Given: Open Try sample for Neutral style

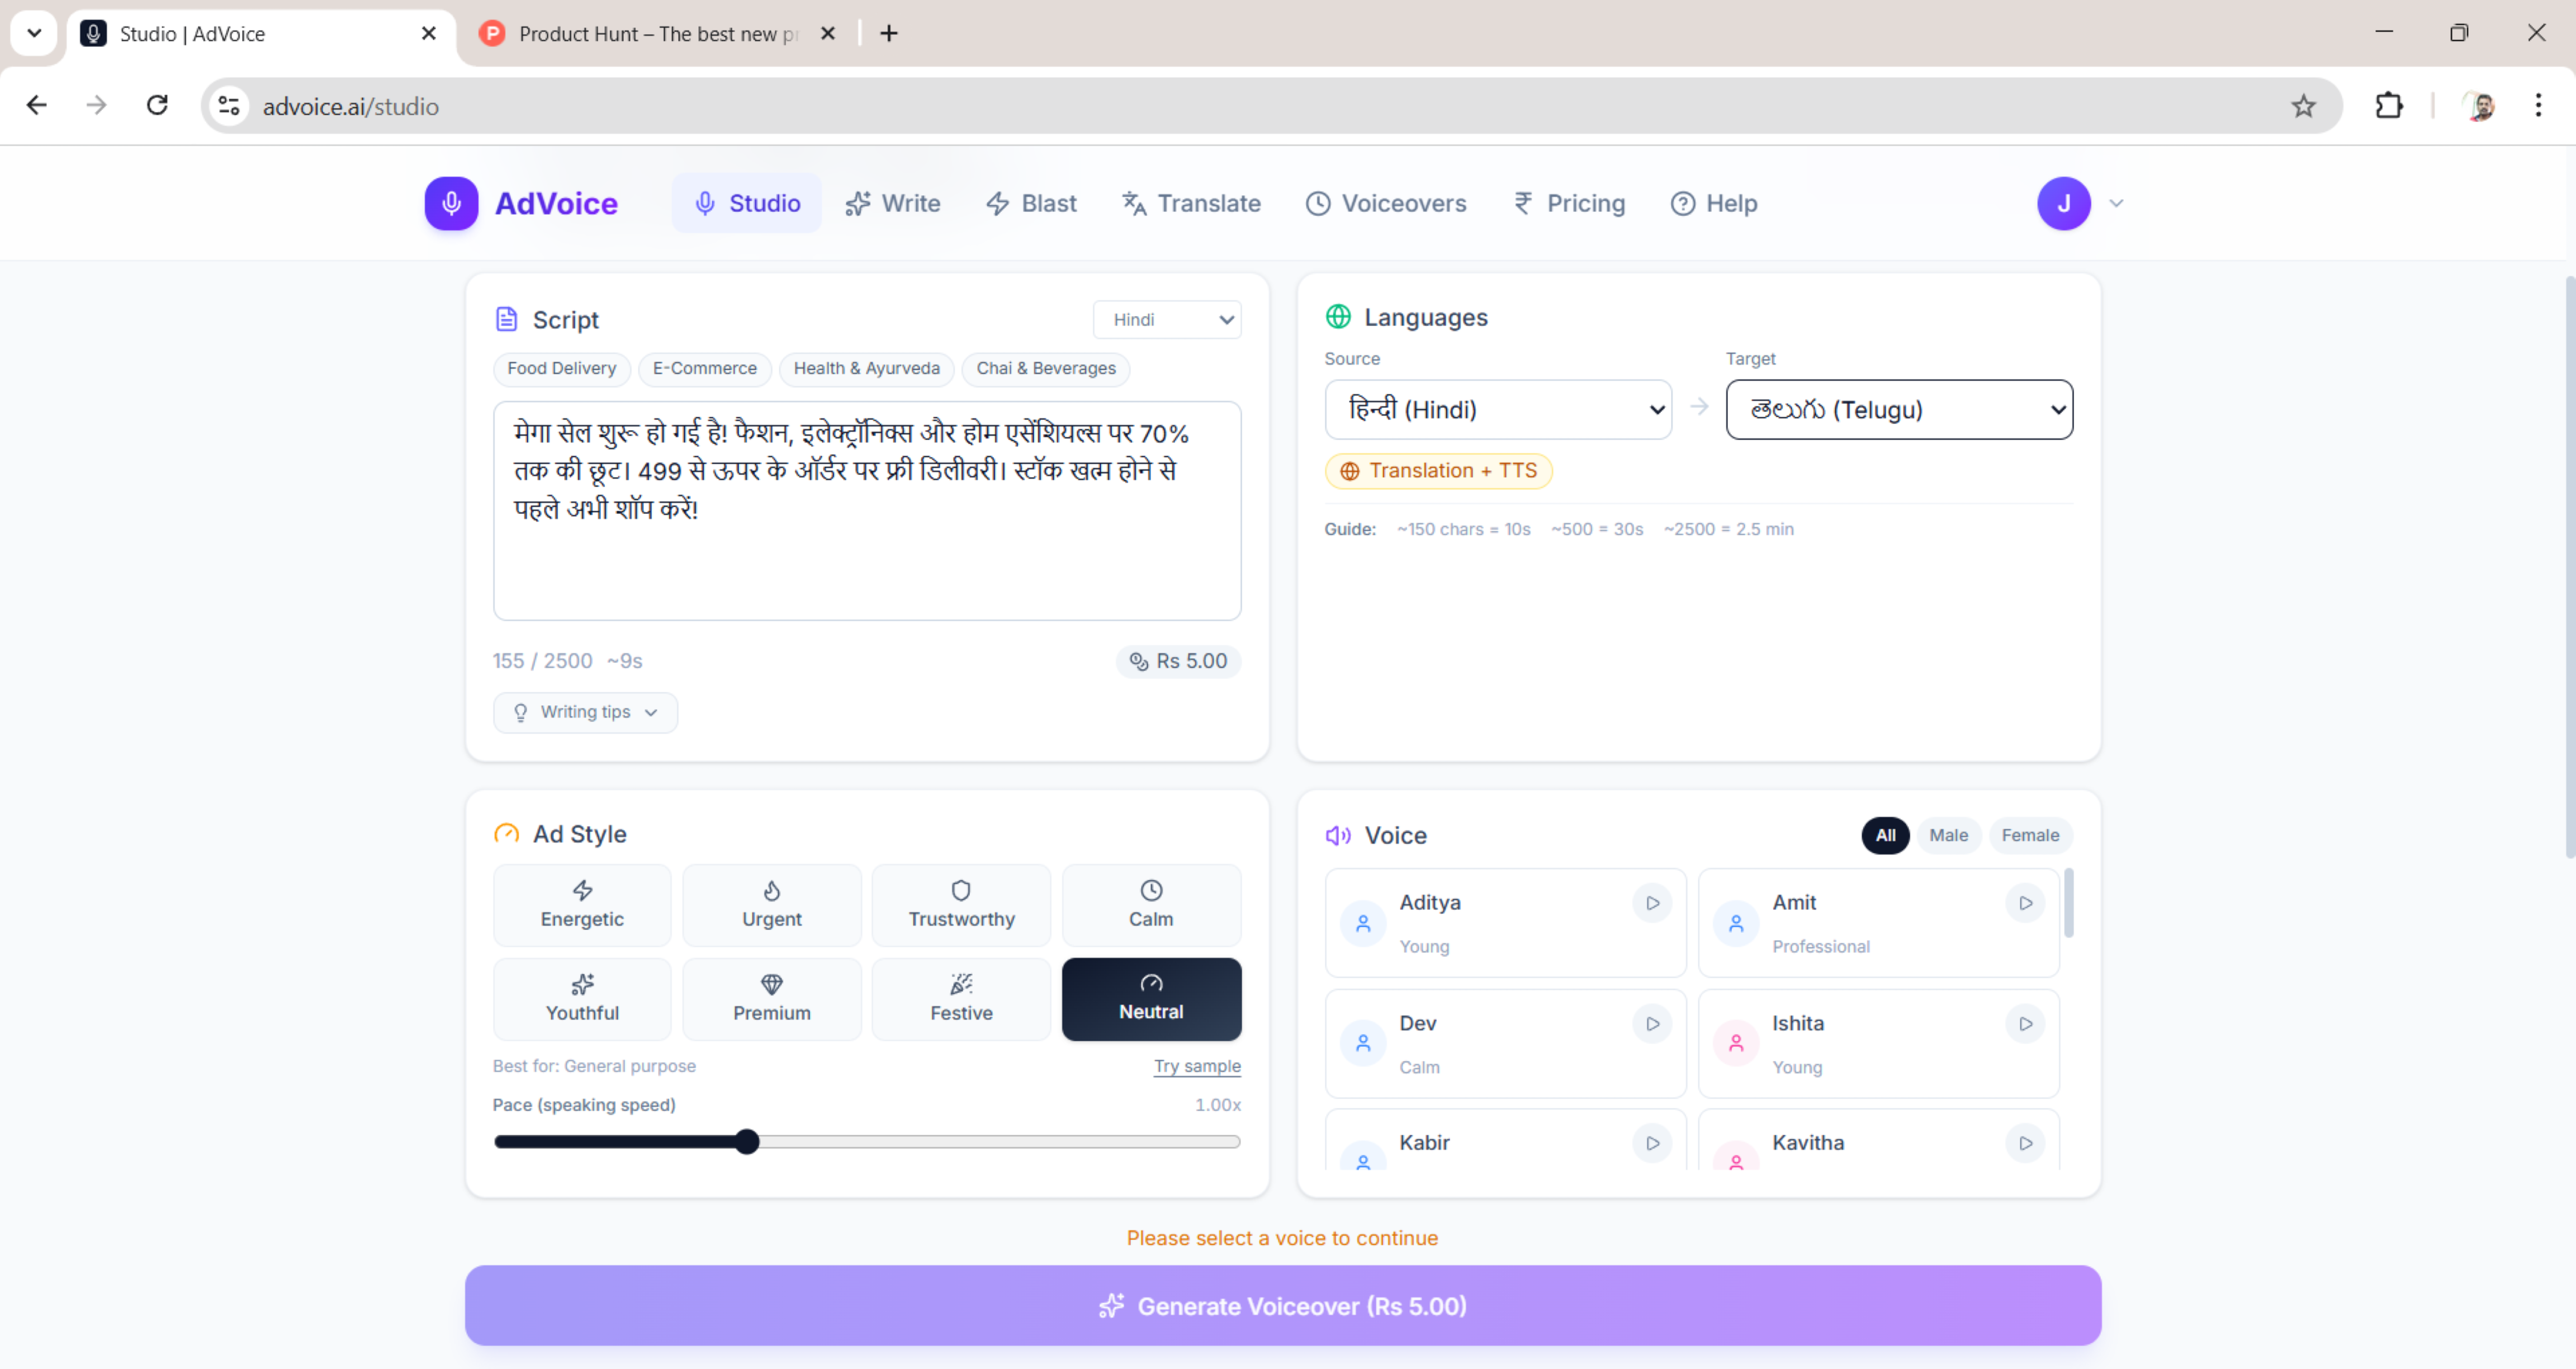Looking at the screenshot, I should (x=1197, y=1066).
